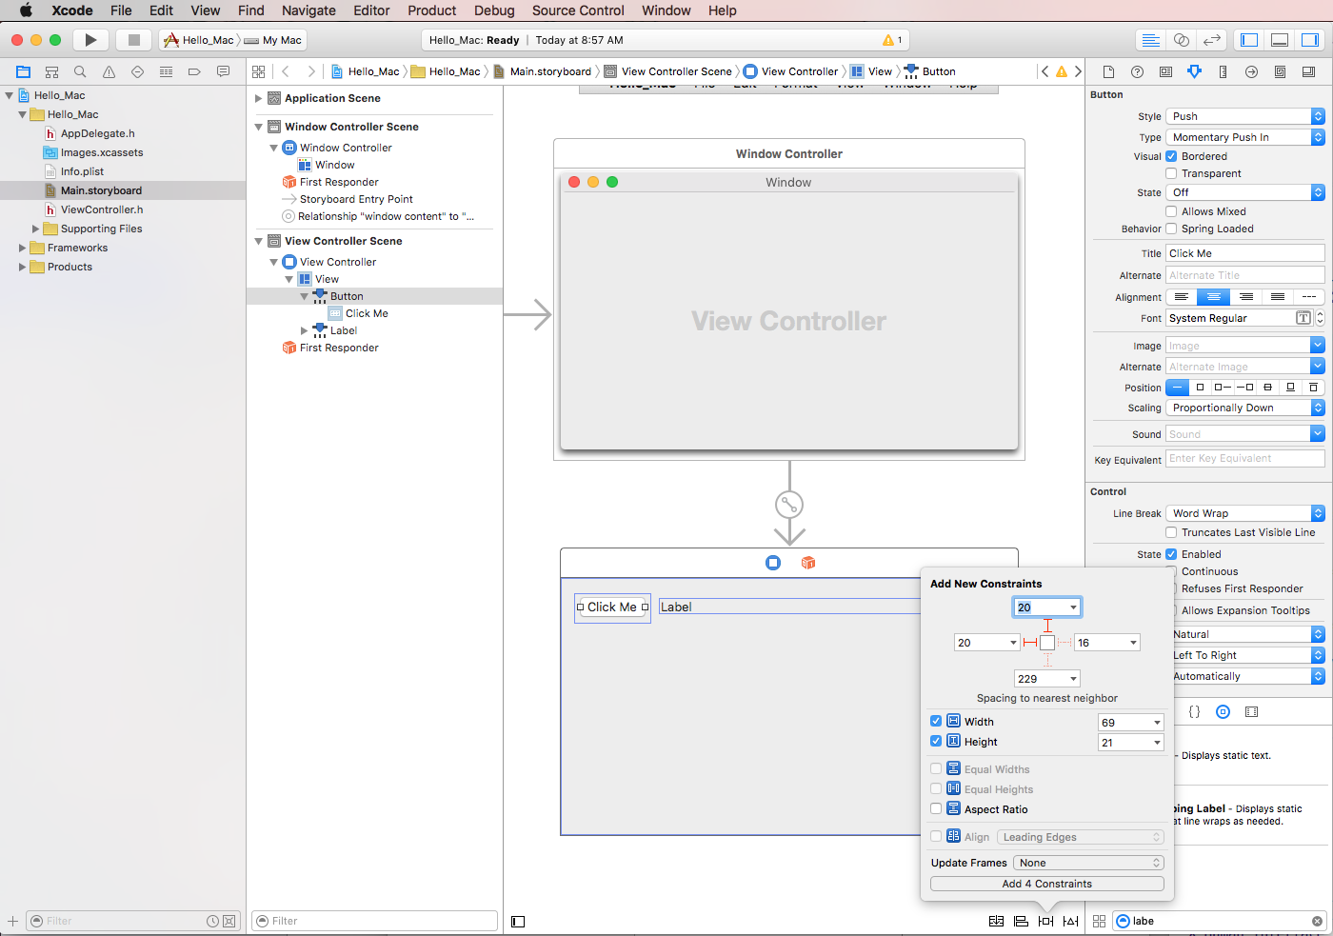Enable the Aspect Ratio constraint
This screenshot has height=936, width=1333.
tap(936, 808)
